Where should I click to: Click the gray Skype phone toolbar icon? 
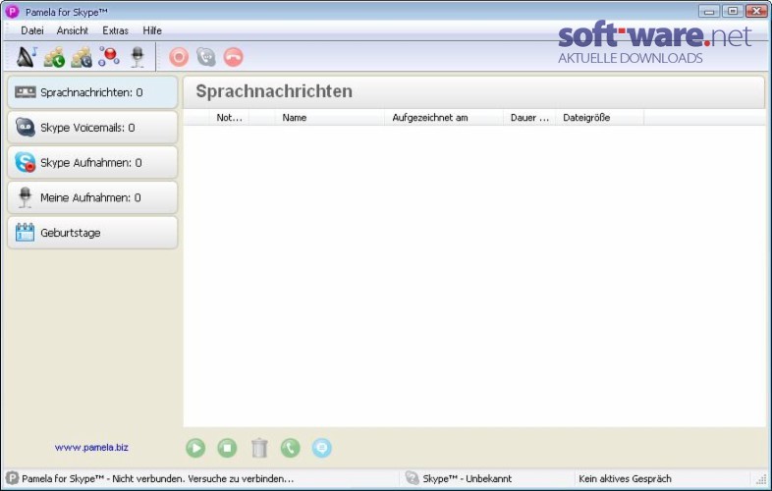coord(206,57)
